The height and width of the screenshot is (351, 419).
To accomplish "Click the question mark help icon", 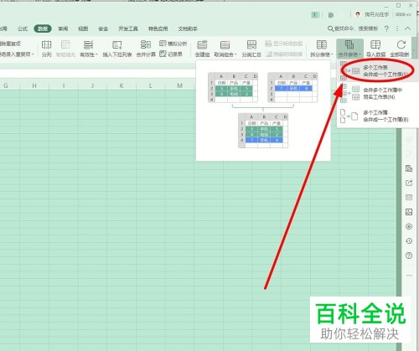I will 387,28.
